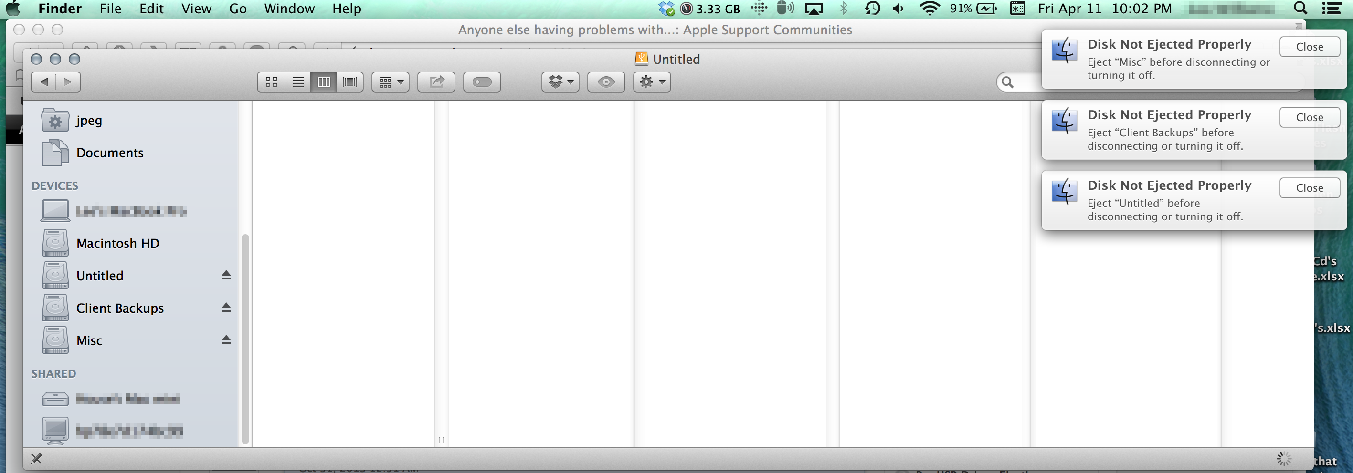Close the Misc eject notification
The width and height of the screenshot is (1353, 473).
click(x=1310, y=47)
